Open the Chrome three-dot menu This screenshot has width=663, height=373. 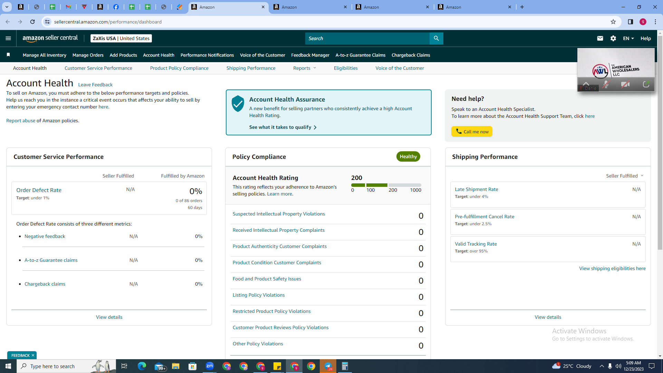[655, 22]
